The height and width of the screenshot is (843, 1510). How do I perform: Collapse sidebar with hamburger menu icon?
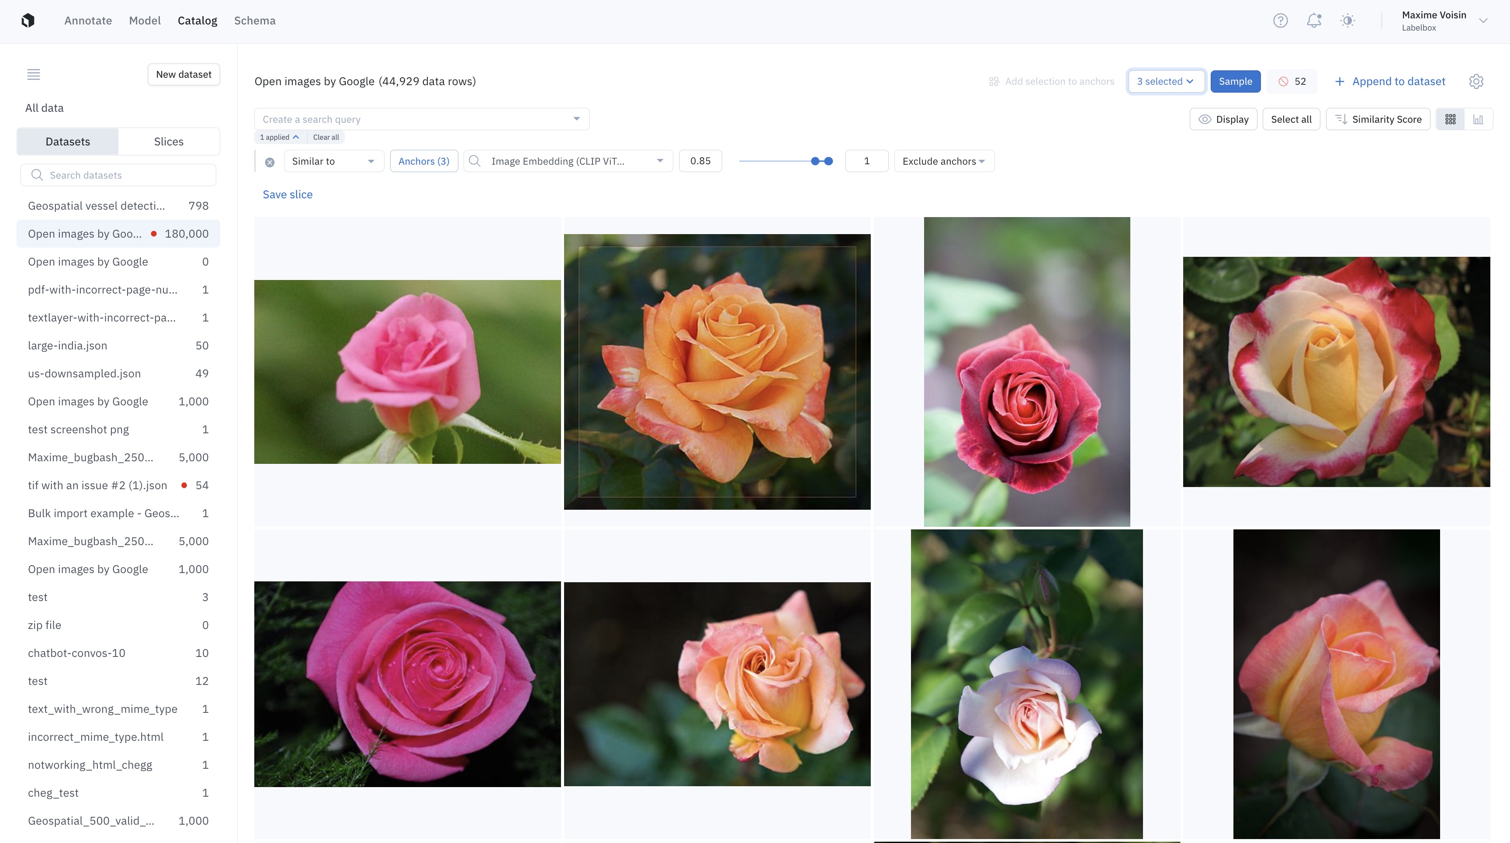[x=33, y=74]
